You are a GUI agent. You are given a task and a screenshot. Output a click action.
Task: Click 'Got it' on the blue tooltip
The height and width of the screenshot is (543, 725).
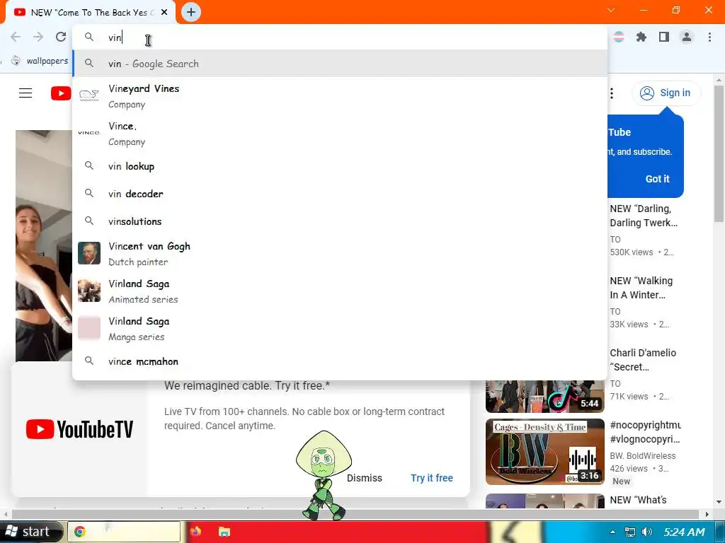[657, 179]
